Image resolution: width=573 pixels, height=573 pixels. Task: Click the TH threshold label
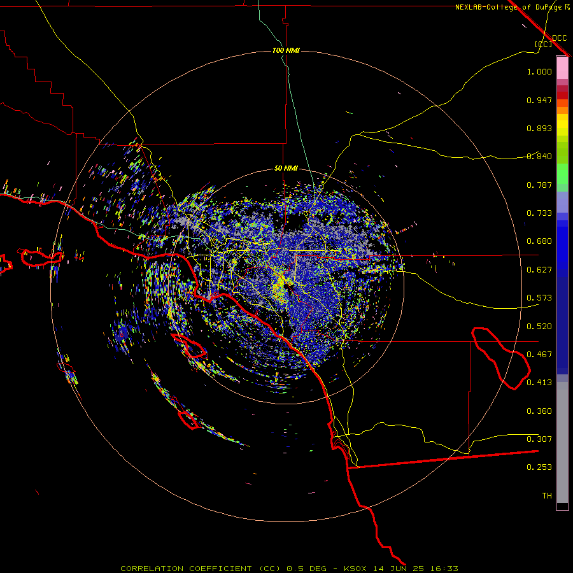[547, 496]
